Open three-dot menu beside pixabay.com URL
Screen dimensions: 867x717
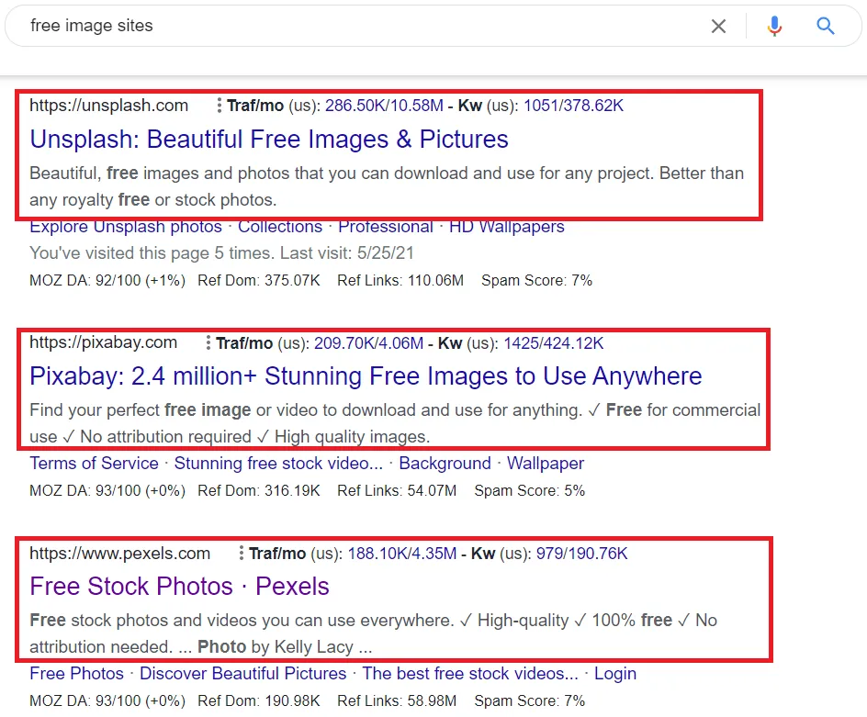(x=208, y=343)
